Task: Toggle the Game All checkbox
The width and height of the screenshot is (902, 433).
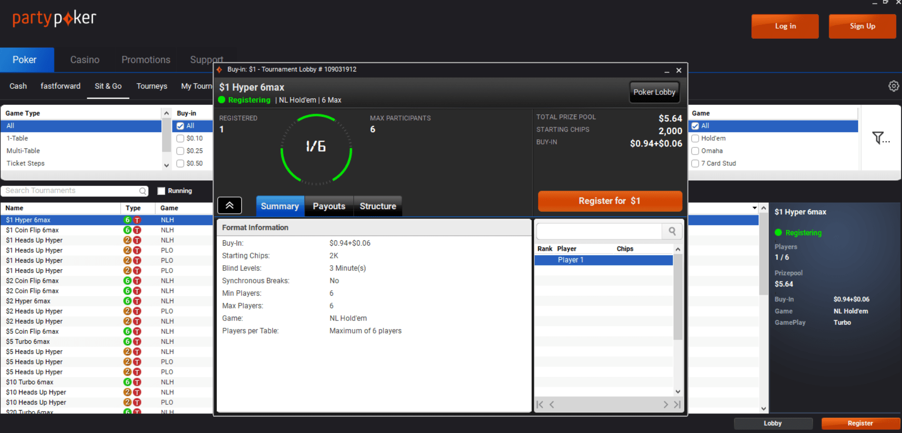Action: 695,126
